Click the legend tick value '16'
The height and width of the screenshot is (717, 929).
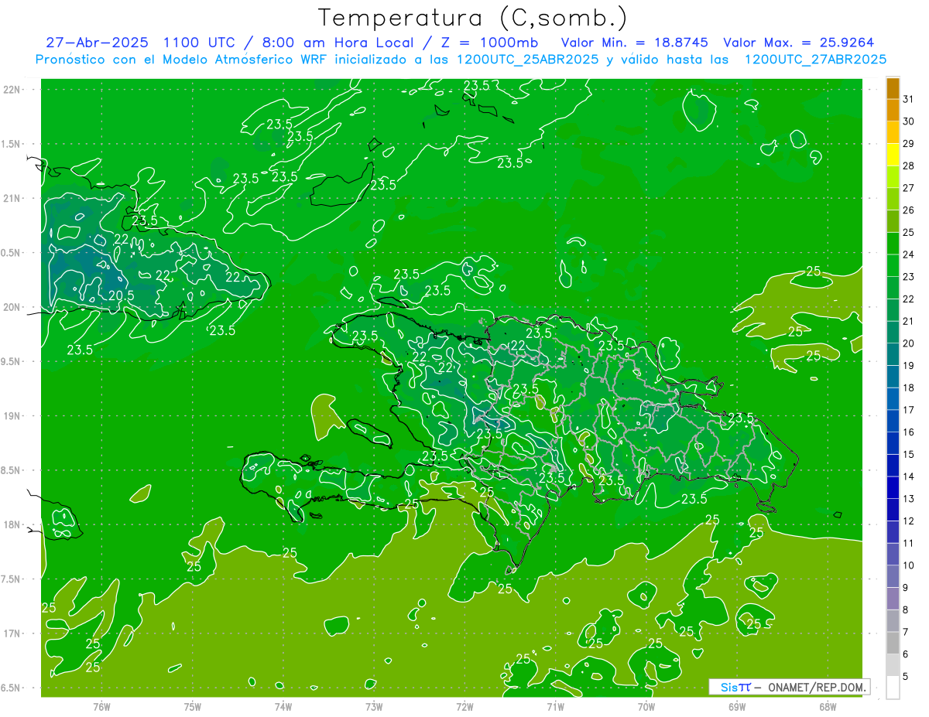click(x=909, y=432)
